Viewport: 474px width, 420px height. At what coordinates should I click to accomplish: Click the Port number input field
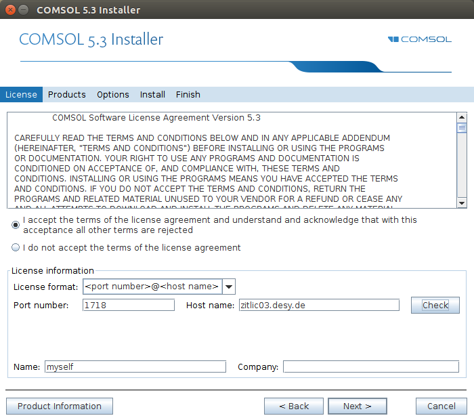pyautogui.click(x=129, y=306)
